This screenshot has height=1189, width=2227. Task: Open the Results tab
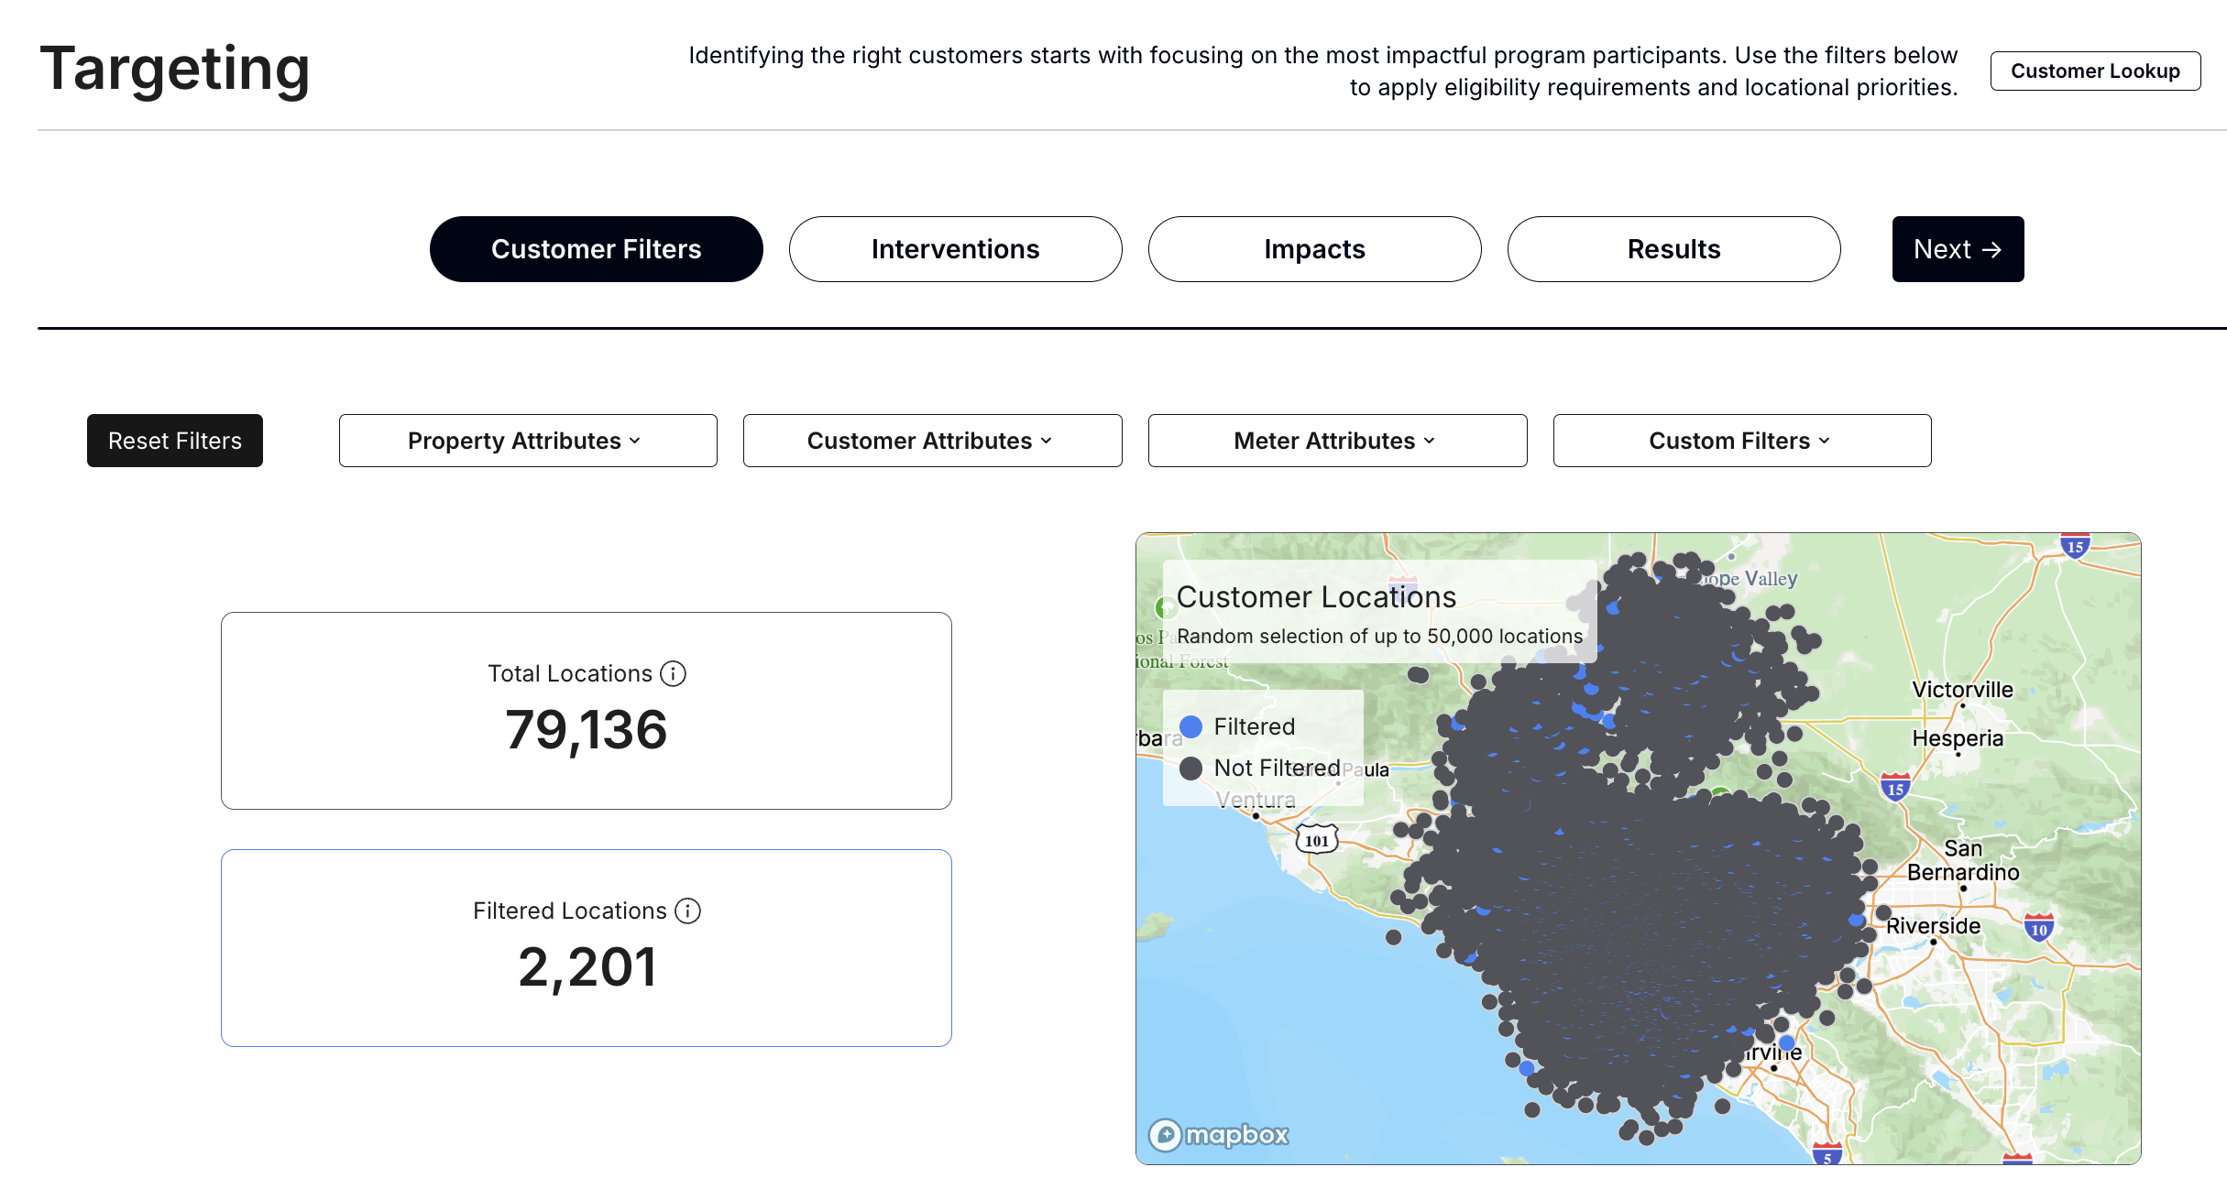(1673, 249)
